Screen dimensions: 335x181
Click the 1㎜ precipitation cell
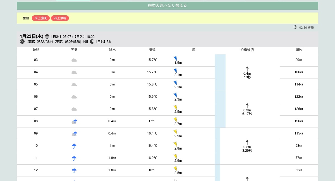(112, 146)
